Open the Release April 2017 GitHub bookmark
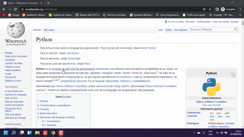This screenshot has width=244, height=137. pyautogui.click(x=88, y=15)
